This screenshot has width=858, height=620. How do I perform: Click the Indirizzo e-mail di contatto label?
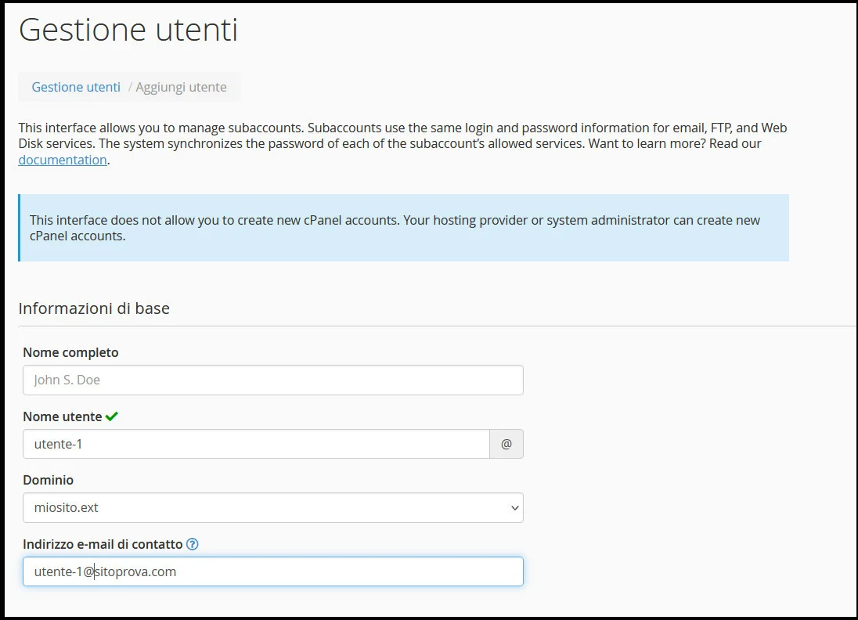tap(103, 544)
